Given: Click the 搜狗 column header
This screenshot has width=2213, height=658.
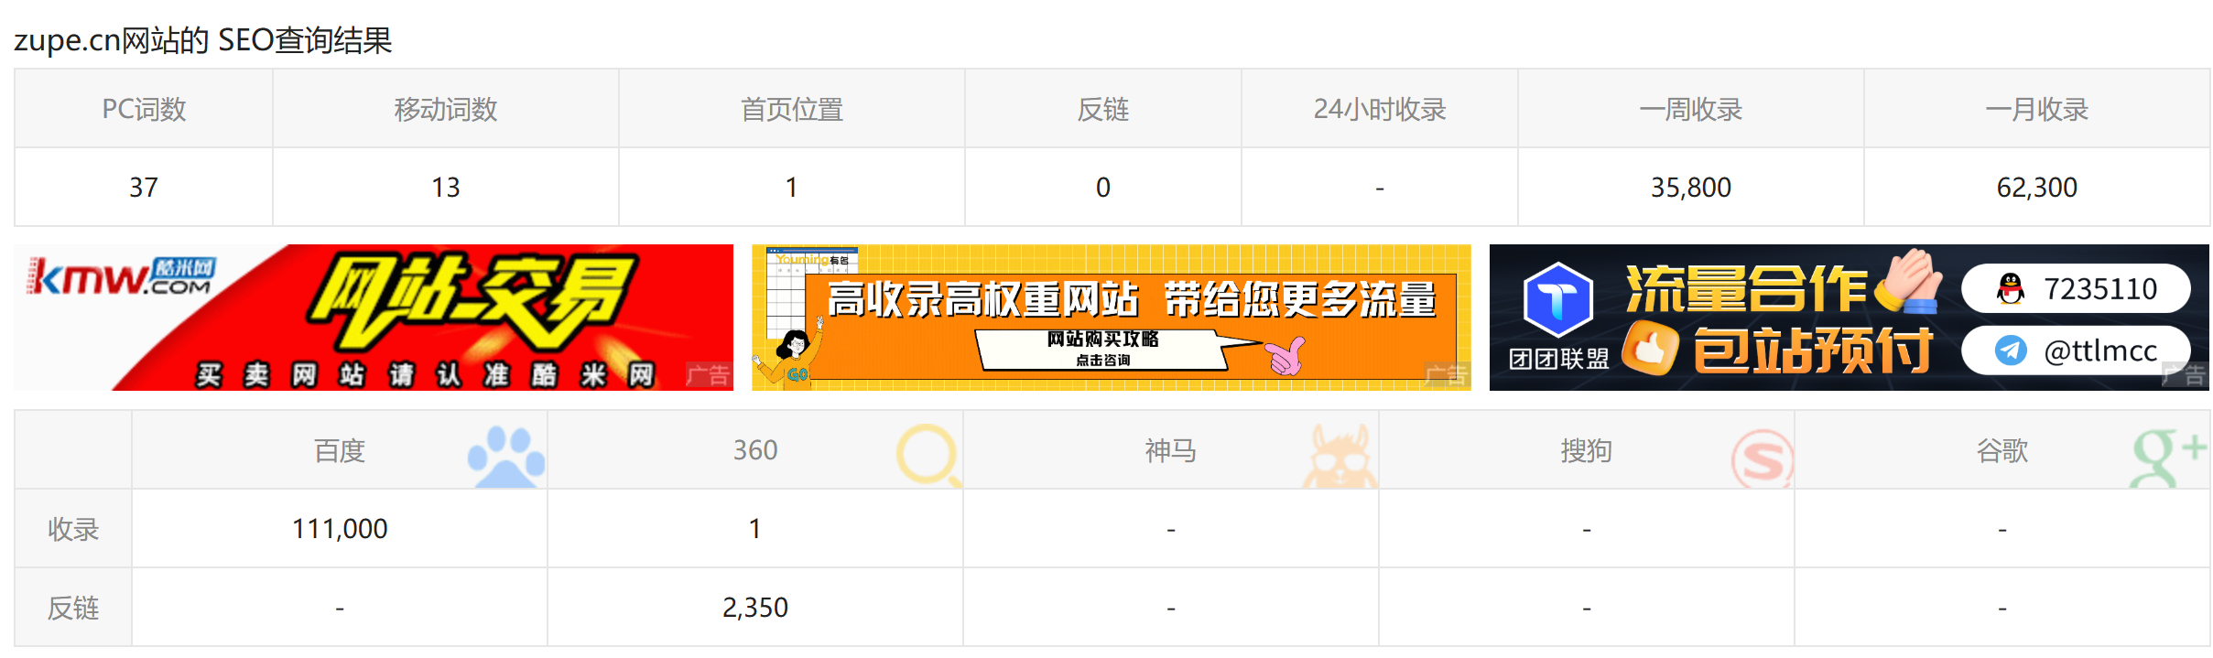Looking at the screenshot, I should [1587, 450].
